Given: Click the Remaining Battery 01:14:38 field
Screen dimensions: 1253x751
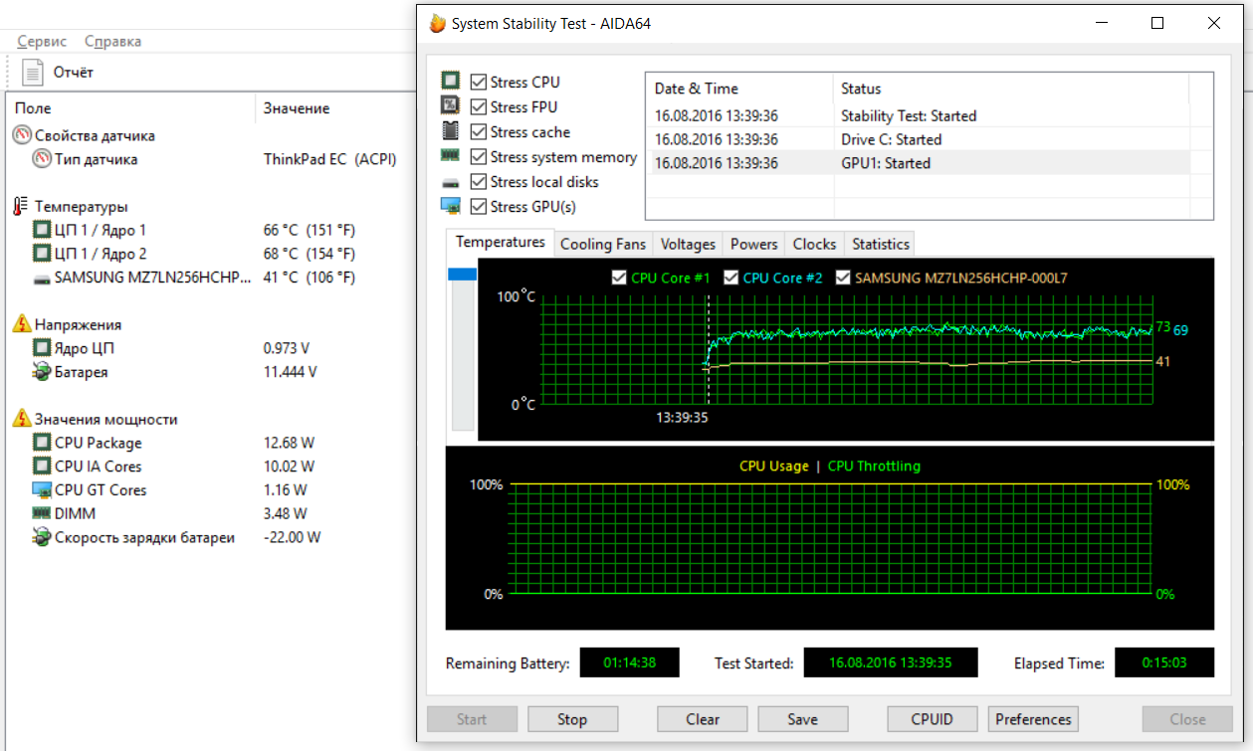Looking at the screenshot, I should pos(629,662).
